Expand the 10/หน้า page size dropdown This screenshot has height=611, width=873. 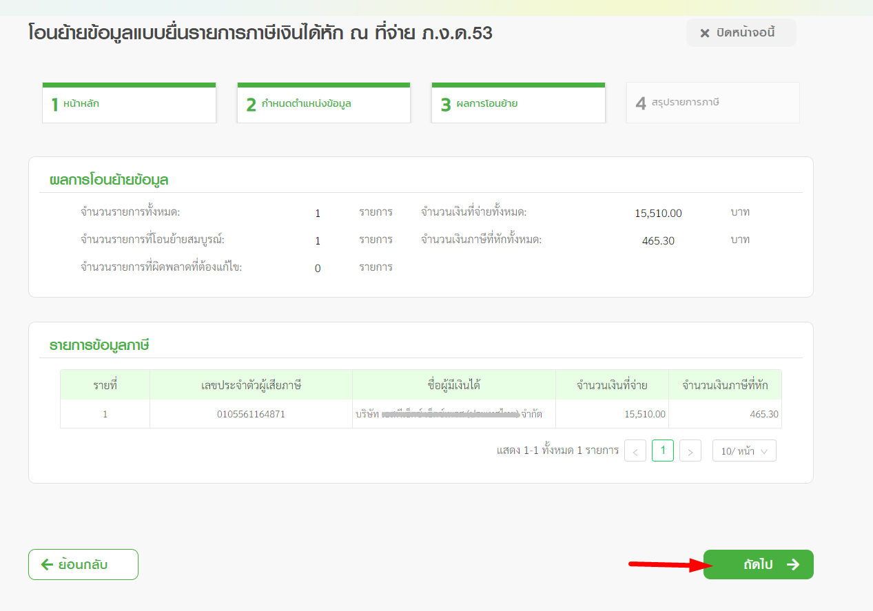(744, 451)
